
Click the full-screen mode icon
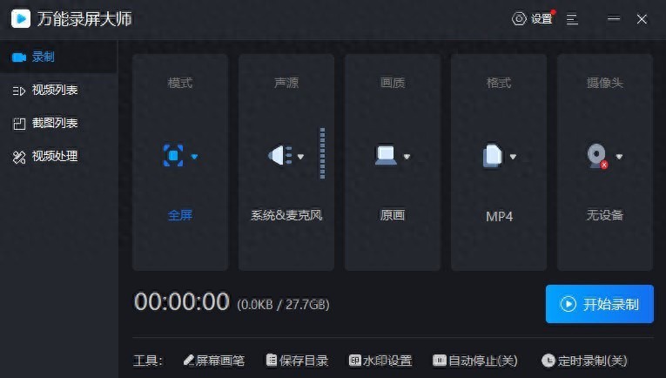(173, 156)
